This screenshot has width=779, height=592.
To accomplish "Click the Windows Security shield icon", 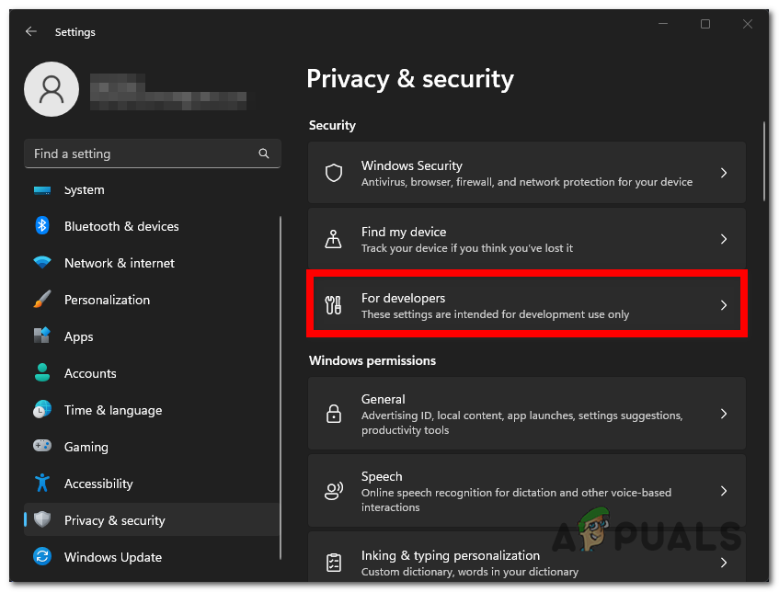I will 334,173.
